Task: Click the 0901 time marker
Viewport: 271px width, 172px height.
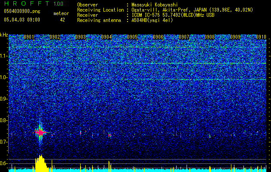Action: (29, 37)
